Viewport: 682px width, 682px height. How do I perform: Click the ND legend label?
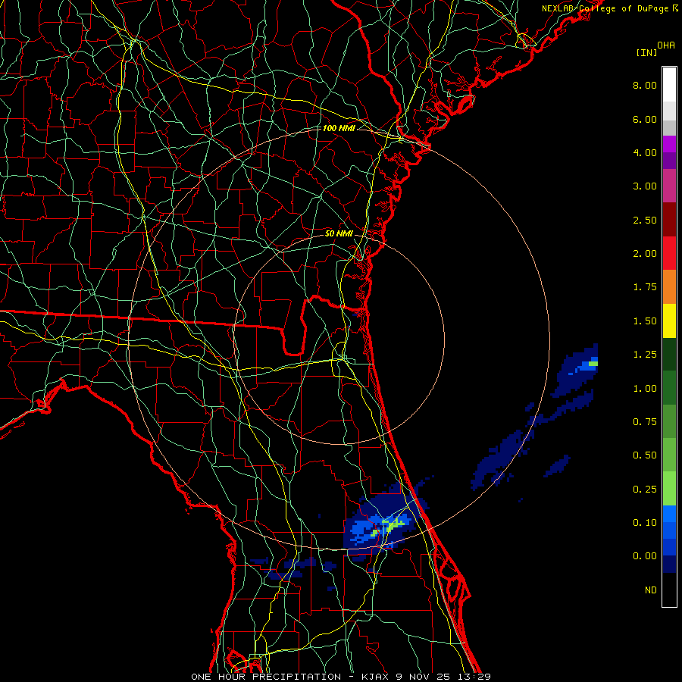(651, 590)
